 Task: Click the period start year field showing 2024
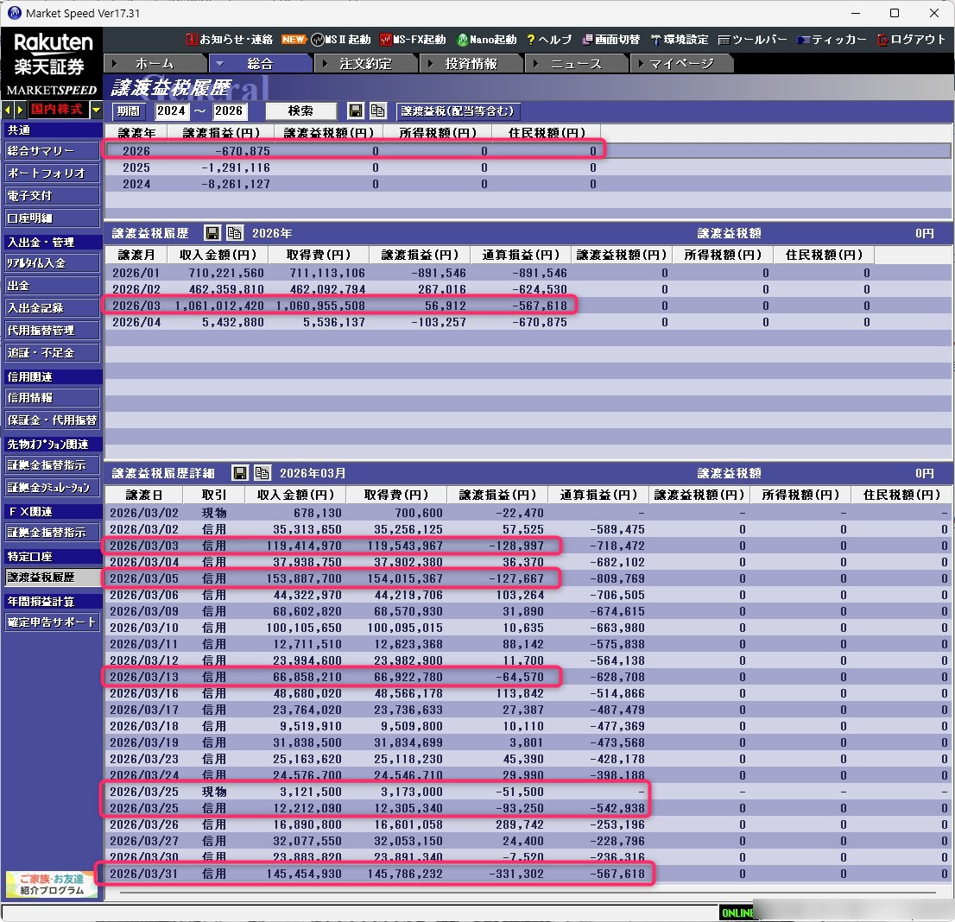coord(171,111)
